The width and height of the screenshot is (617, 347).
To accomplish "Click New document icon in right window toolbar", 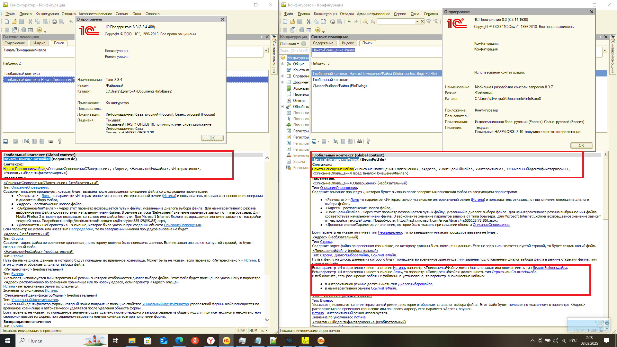I will (285, 22).
